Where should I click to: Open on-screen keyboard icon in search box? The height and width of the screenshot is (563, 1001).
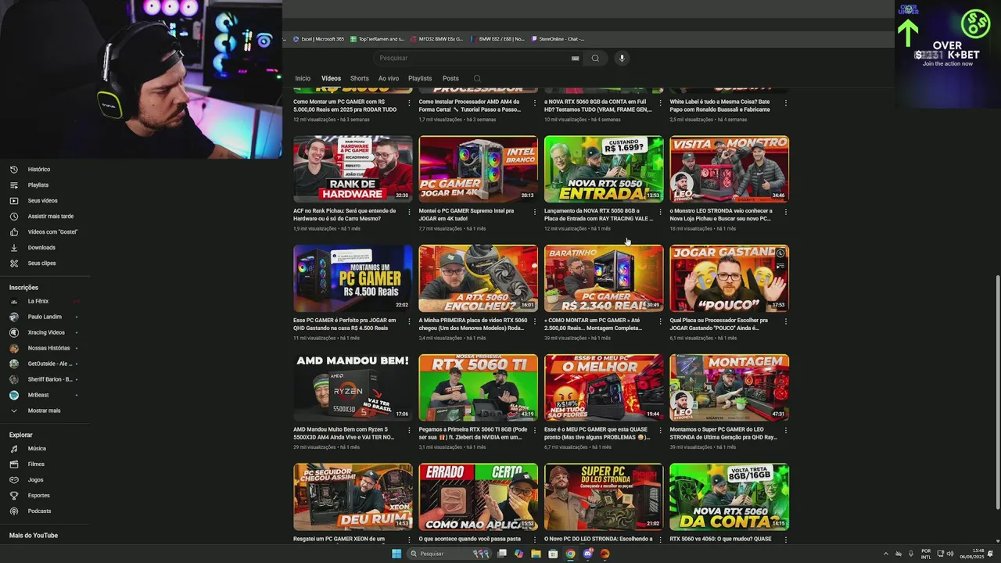(x=576, y=58)
